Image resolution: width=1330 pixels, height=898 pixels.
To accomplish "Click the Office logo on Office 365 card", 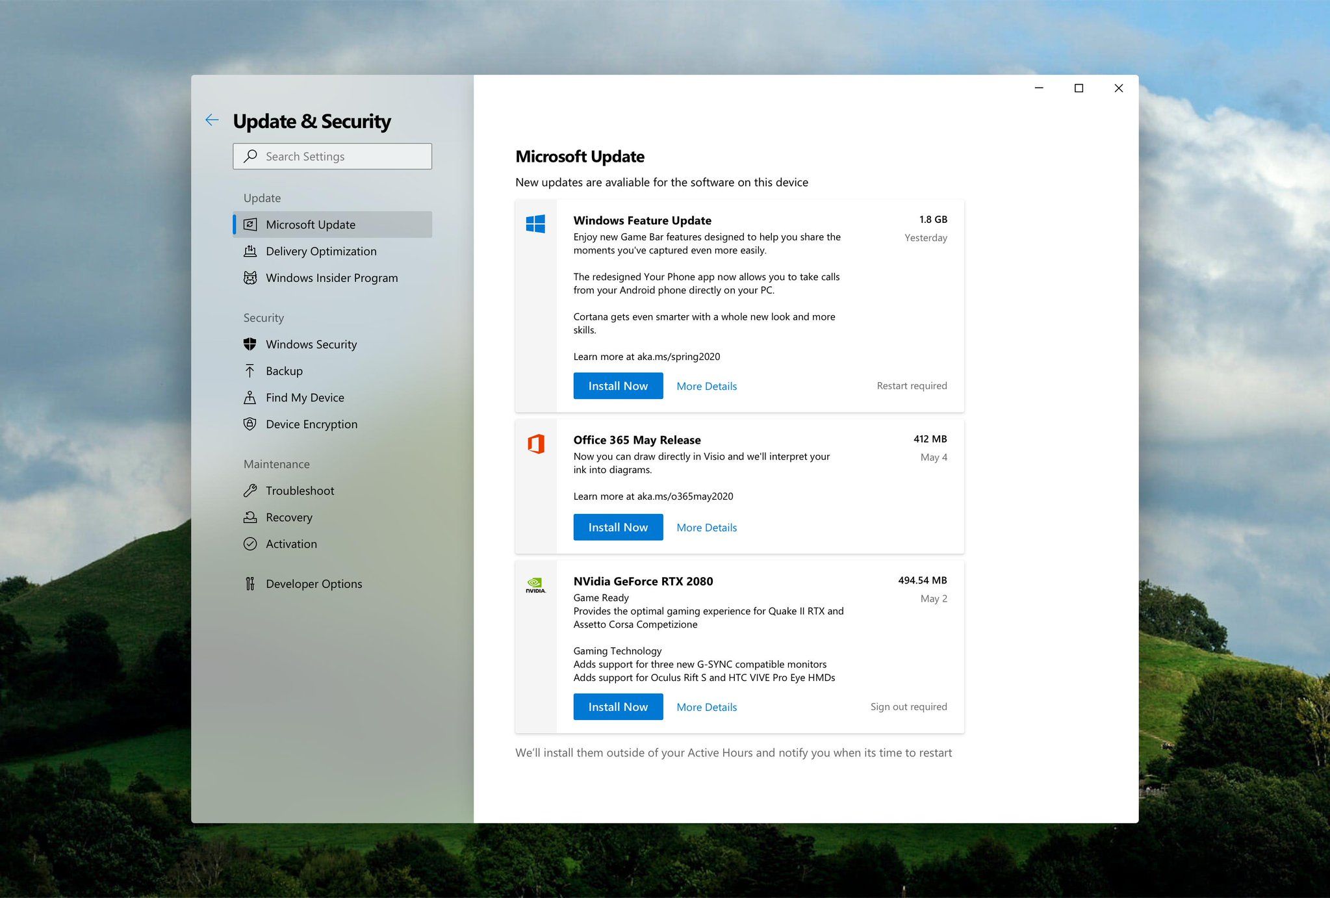I will tap(536, 444).
